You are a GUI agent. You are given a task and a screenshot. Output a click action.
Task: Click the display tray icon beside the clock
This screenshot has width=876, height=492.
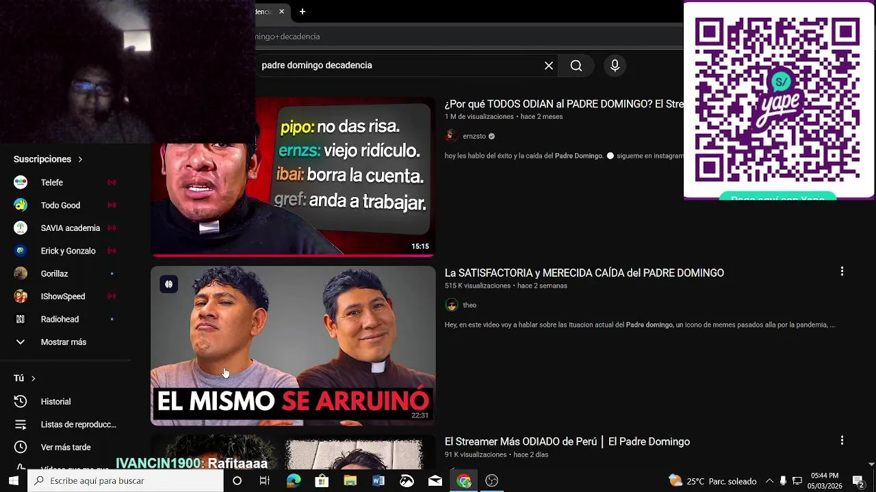[797, 481]
